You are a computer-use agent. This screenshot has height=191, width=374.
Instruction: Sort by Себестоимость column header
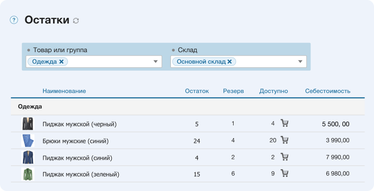click(327, 91)
